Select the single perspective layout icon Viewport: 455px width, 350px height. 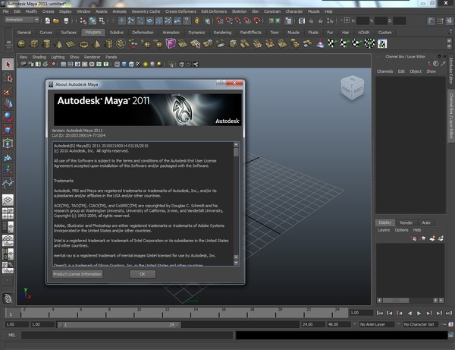click(x=8, y=200)
